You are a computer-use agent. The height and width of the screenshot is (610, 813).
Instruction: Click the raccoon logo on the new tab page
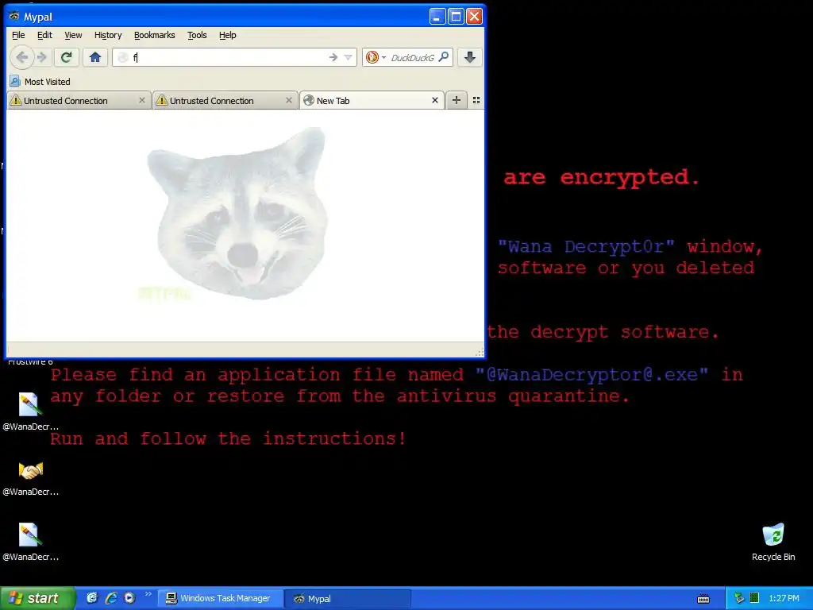pyautogui.click(x=238, y=214)
